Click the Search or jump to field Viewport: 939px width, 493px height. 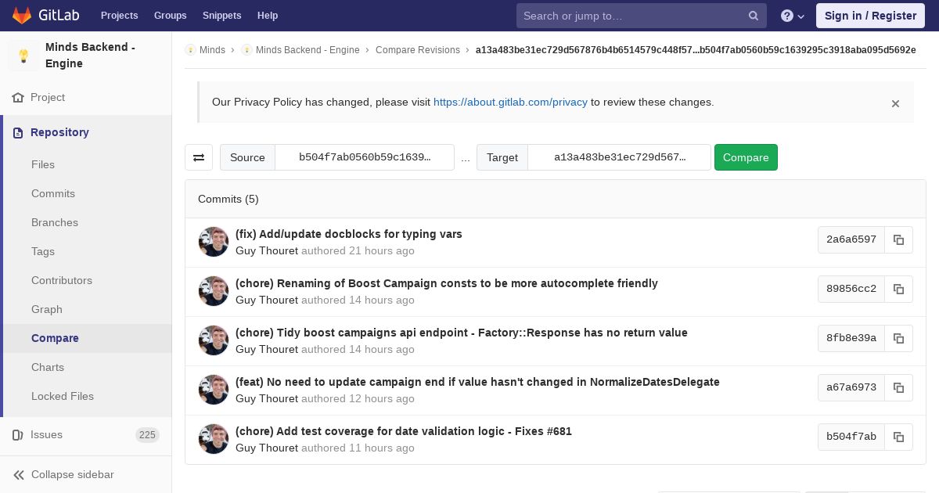point(632,16)
